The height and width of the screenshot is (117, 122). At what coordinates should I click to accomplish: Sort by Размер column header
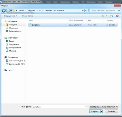[110, 20]
